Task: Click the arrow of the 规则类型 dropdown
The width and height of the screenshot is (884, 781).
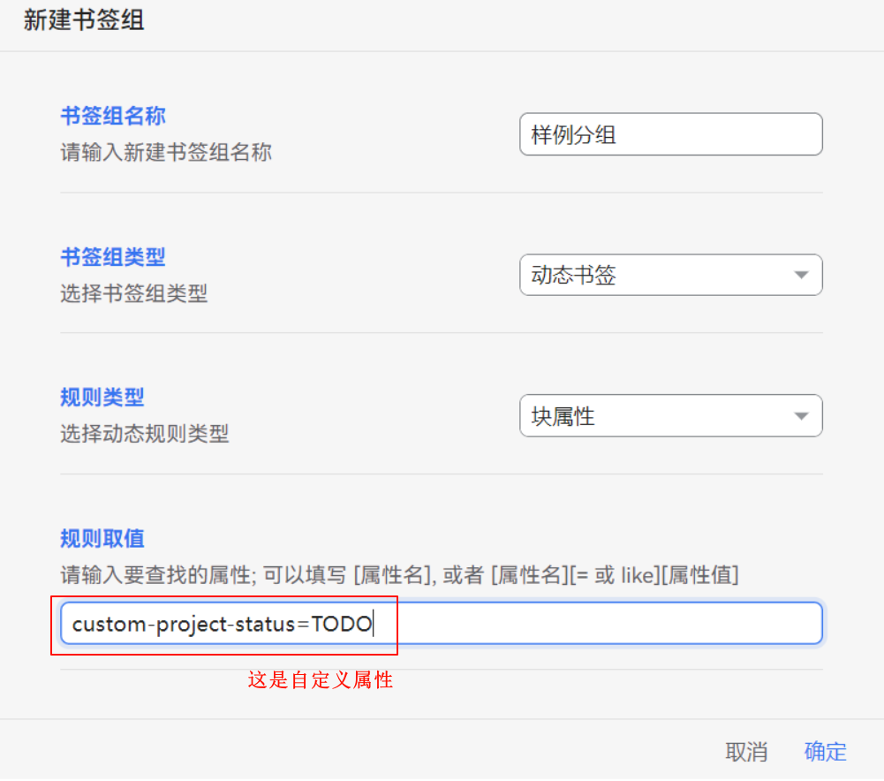Action: [x=801, y=416]
